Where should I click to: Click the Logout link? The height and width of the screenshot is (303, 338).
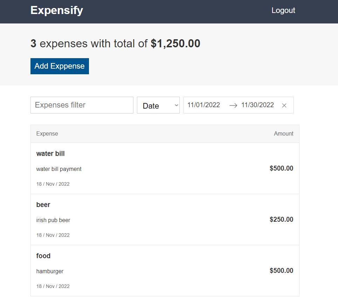coord(283,10)
